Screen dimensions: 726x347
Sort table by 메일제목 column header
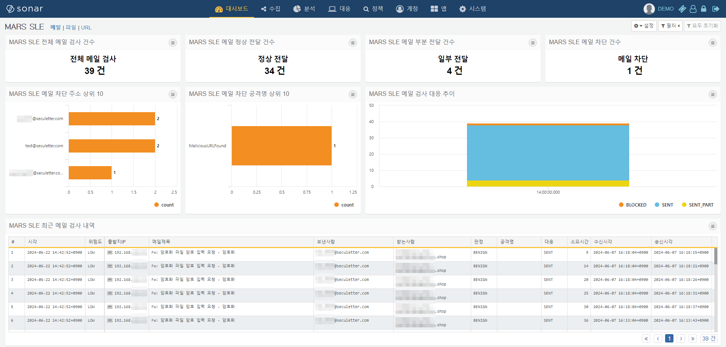pyautogui.click(x=231, y=242)
